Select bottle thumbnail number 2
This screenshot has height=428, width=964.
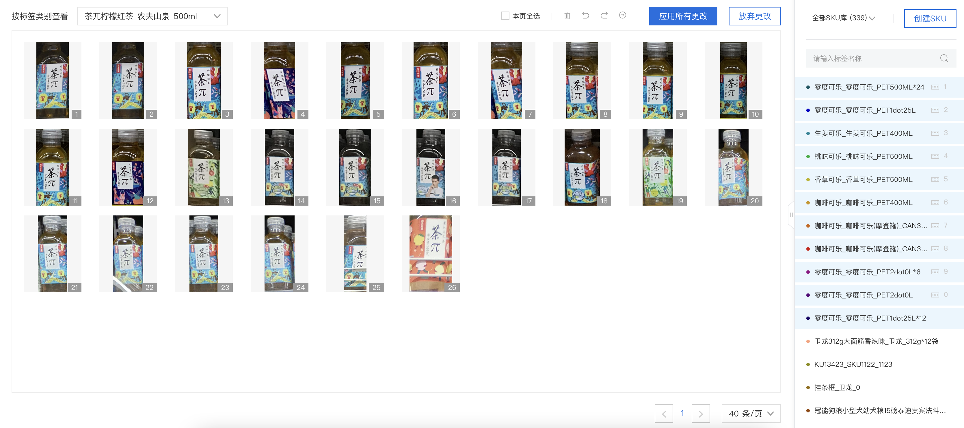tap(128, 81)
